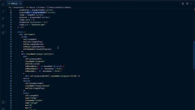Click onTimeUpdate={handleProgress} on line 67
This screenshot has width=195, height=110.
(37, 49)
